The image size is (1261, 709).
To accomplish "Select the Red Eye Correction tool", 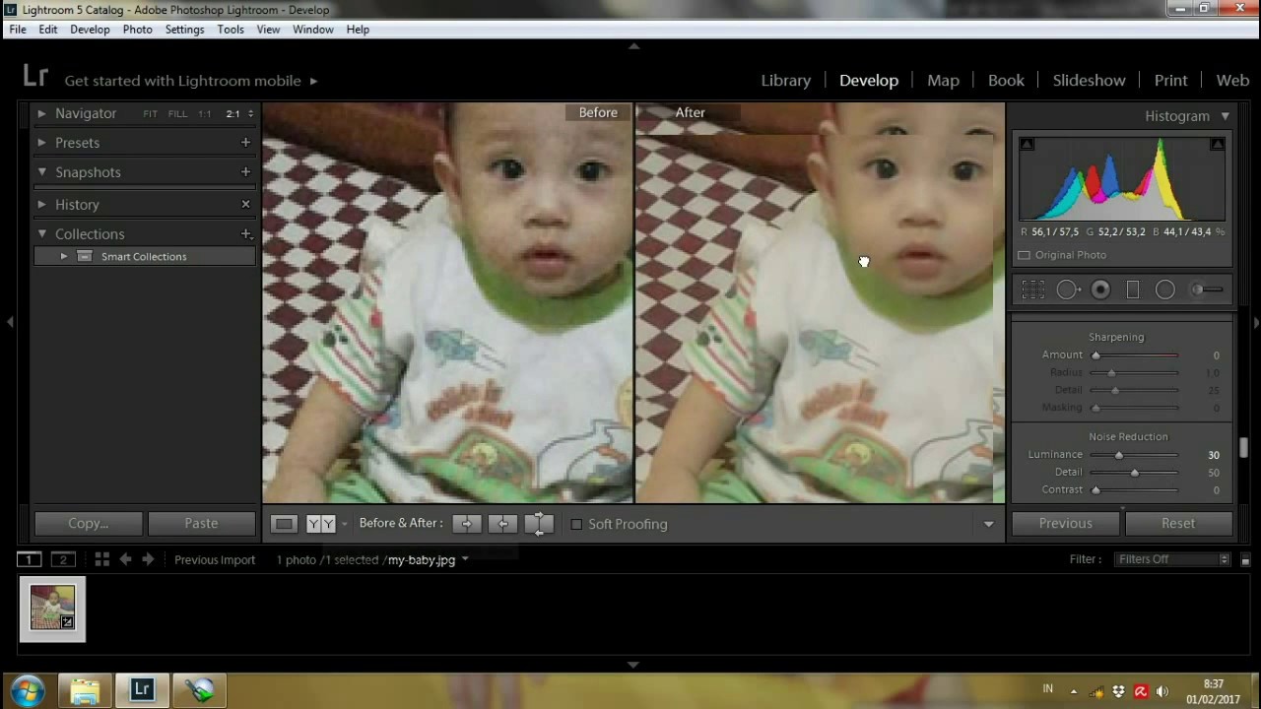I will pos(1100,289).
